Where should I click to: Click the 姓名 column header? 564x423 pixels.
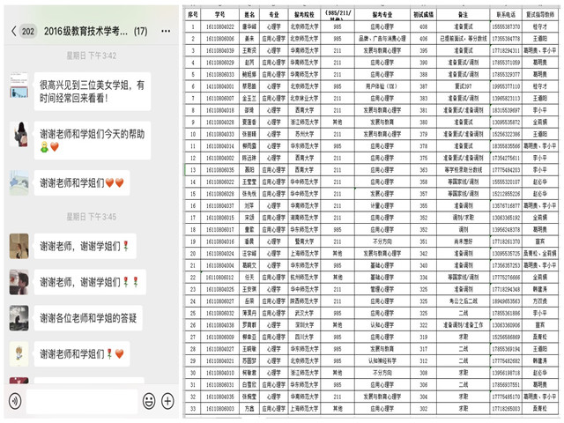pos(249,15)
